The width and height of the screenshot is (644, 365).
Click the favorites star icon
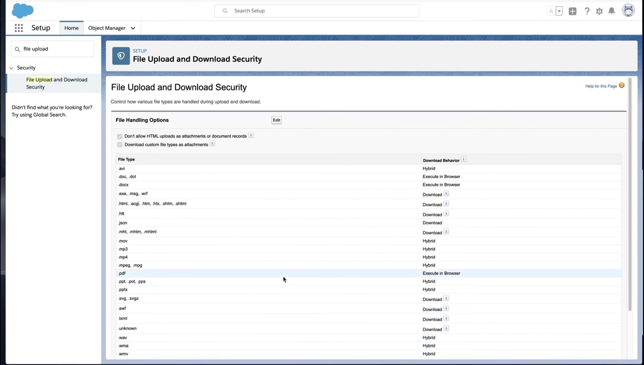pyautogui.click(x=551, y=11)
